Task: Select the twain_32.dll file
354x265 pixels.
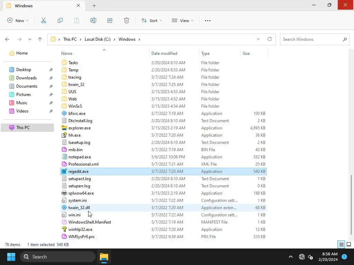Action: tap(164, 207)
